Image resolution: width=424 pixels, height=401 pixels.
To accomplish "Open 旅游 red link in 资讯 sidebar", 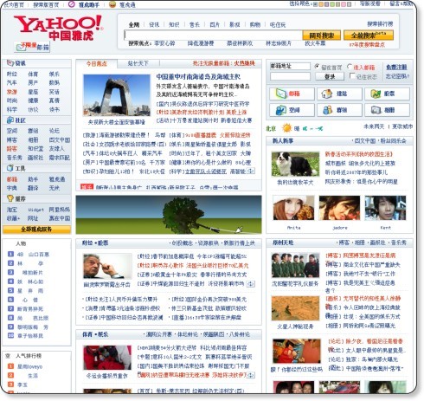I will pyautogui.click(x=12, y=92).
